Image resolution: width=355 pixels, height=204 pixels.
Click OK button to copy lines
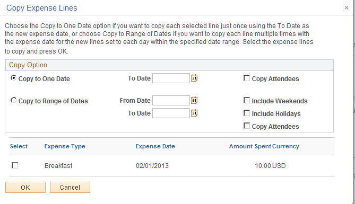pyautogui.click(x=25, y=187)
